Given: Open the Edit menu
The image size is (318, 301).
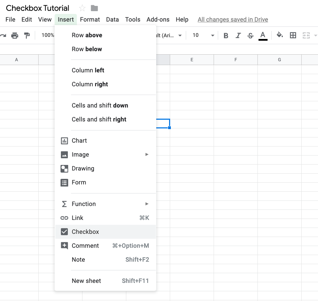Looking at the screenshot, I should [27, 19].
